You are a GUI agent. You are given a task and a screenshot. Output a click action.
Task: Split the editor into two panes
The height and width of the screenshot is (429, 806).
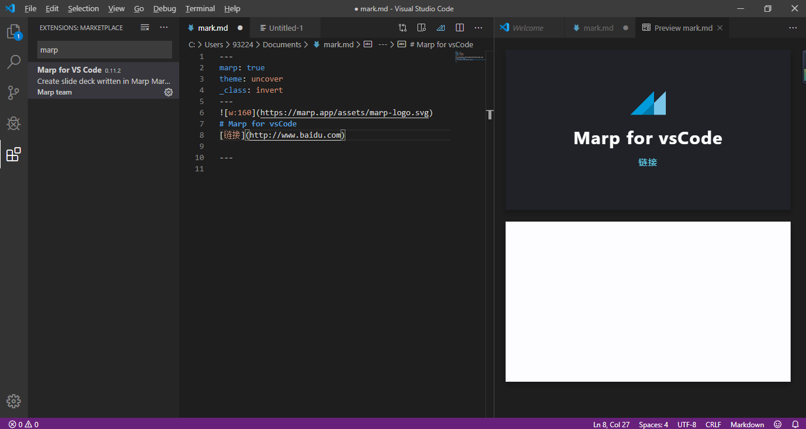[x=459, y=27]
